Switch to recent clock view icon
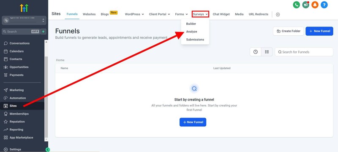The width and height of the screenshot is (338, 152). pyautogui.click(x=256, y=52)
